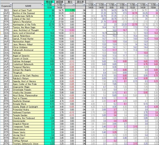Select the Sorin, Lord of Innistrad cell

click(x=28, y=33)
